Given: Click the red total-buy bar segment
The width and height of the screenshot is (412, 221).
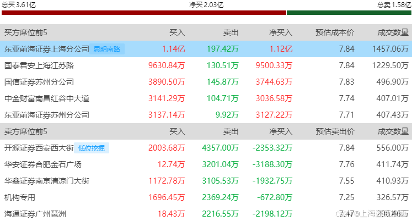Looking at the screenshot, I should [144, 13].
